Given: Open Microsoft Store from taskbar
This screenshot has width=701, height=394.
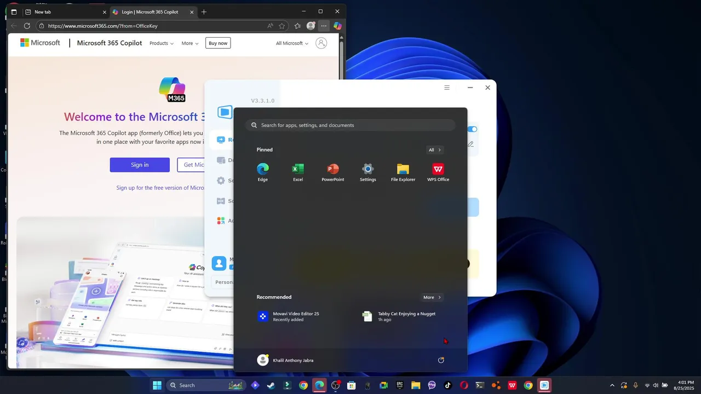Looking at the screenshot, I should [x=352, y=385].
